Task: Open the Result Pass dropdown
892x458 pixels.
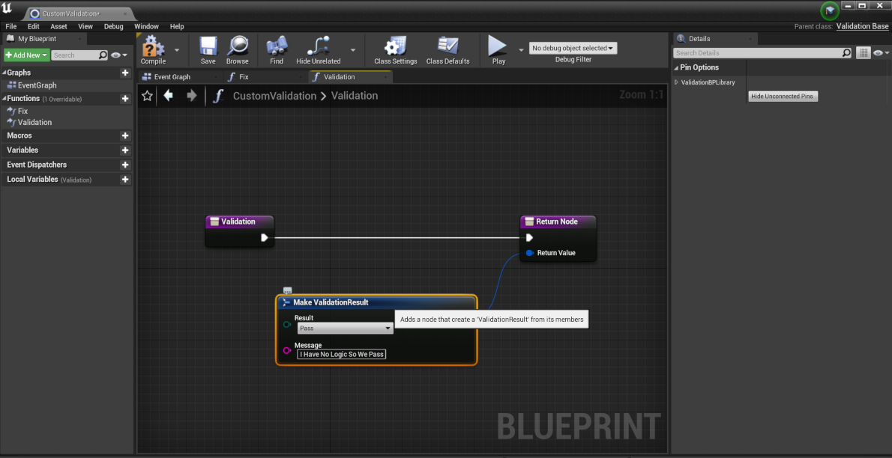Action: click(344, 329)
